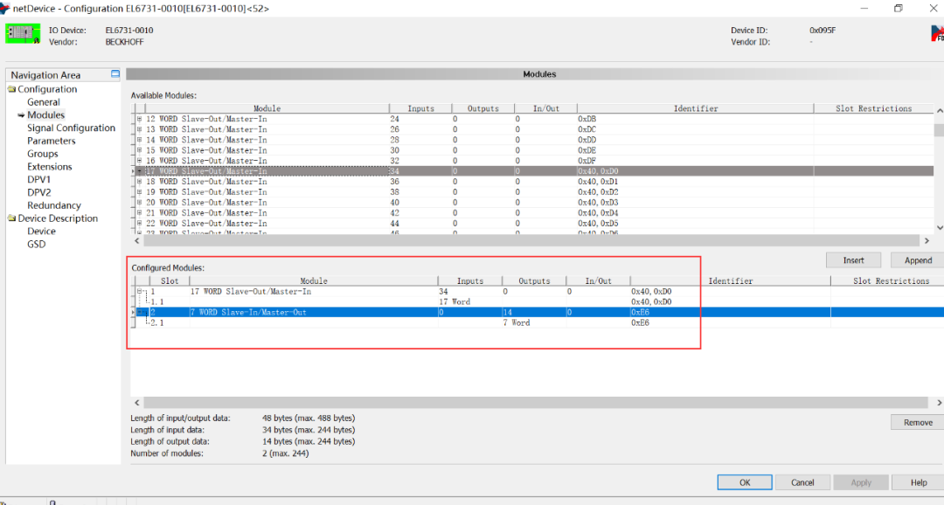Click the Identifier column header in Available Modules
944x505 pixels.
[695, 108]
